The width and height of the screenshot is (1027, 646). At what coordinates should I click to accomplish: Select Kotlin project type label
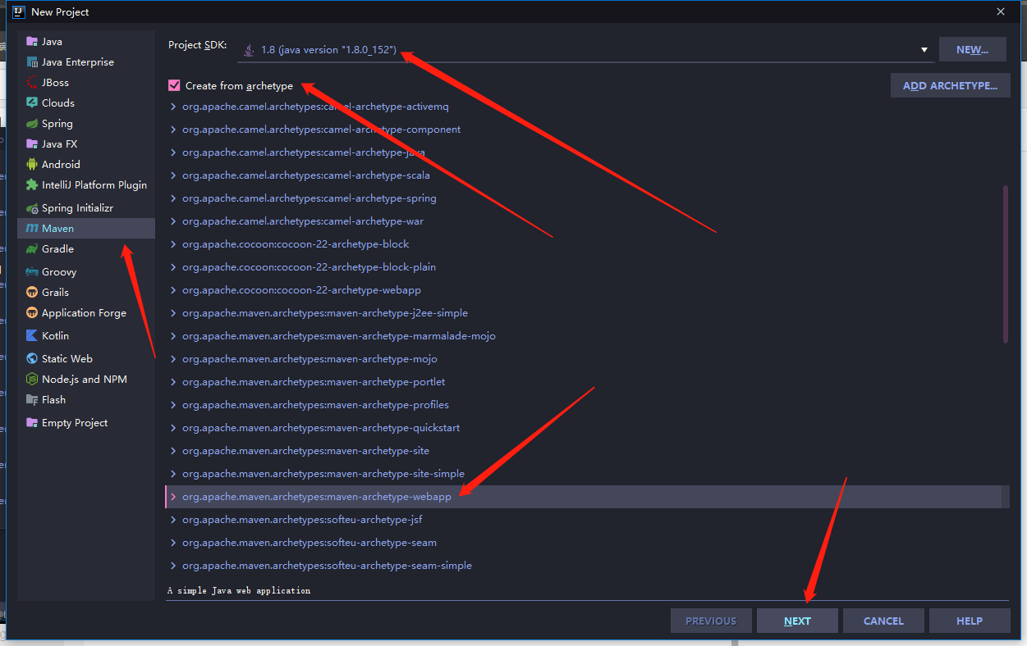click(55, 336)
